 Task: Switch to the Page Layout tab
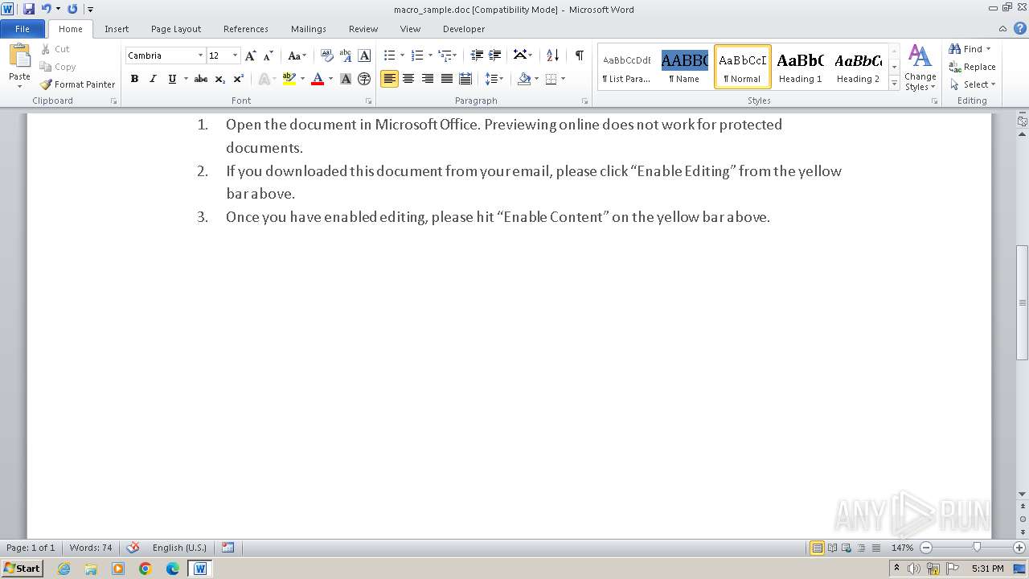[x=176, y=29]
